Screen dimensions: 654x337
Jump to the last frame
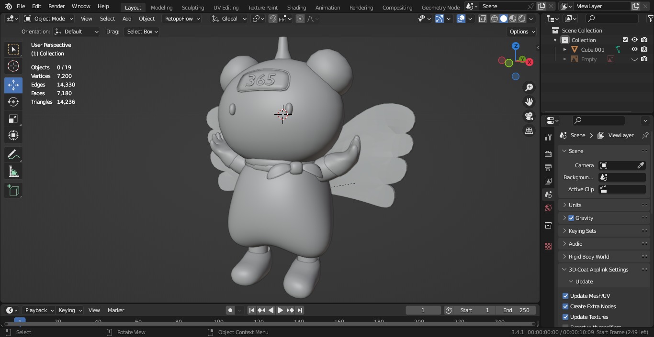click(x=300, y=310)
